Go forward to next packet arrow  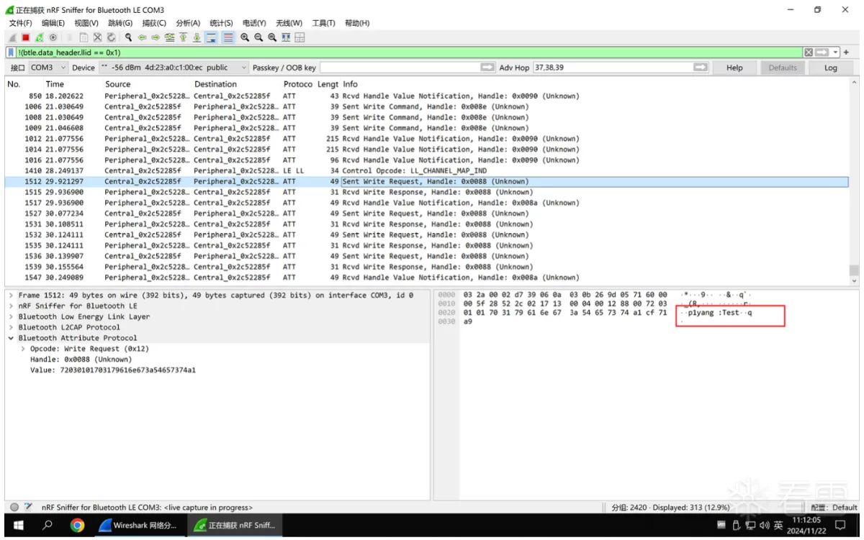click(156, 37)
